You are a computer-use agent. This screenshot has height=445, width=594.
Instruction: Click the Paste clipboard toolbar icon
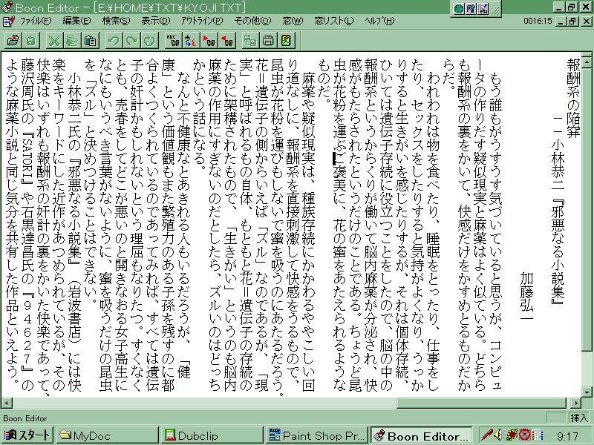[x=90, y=40]
